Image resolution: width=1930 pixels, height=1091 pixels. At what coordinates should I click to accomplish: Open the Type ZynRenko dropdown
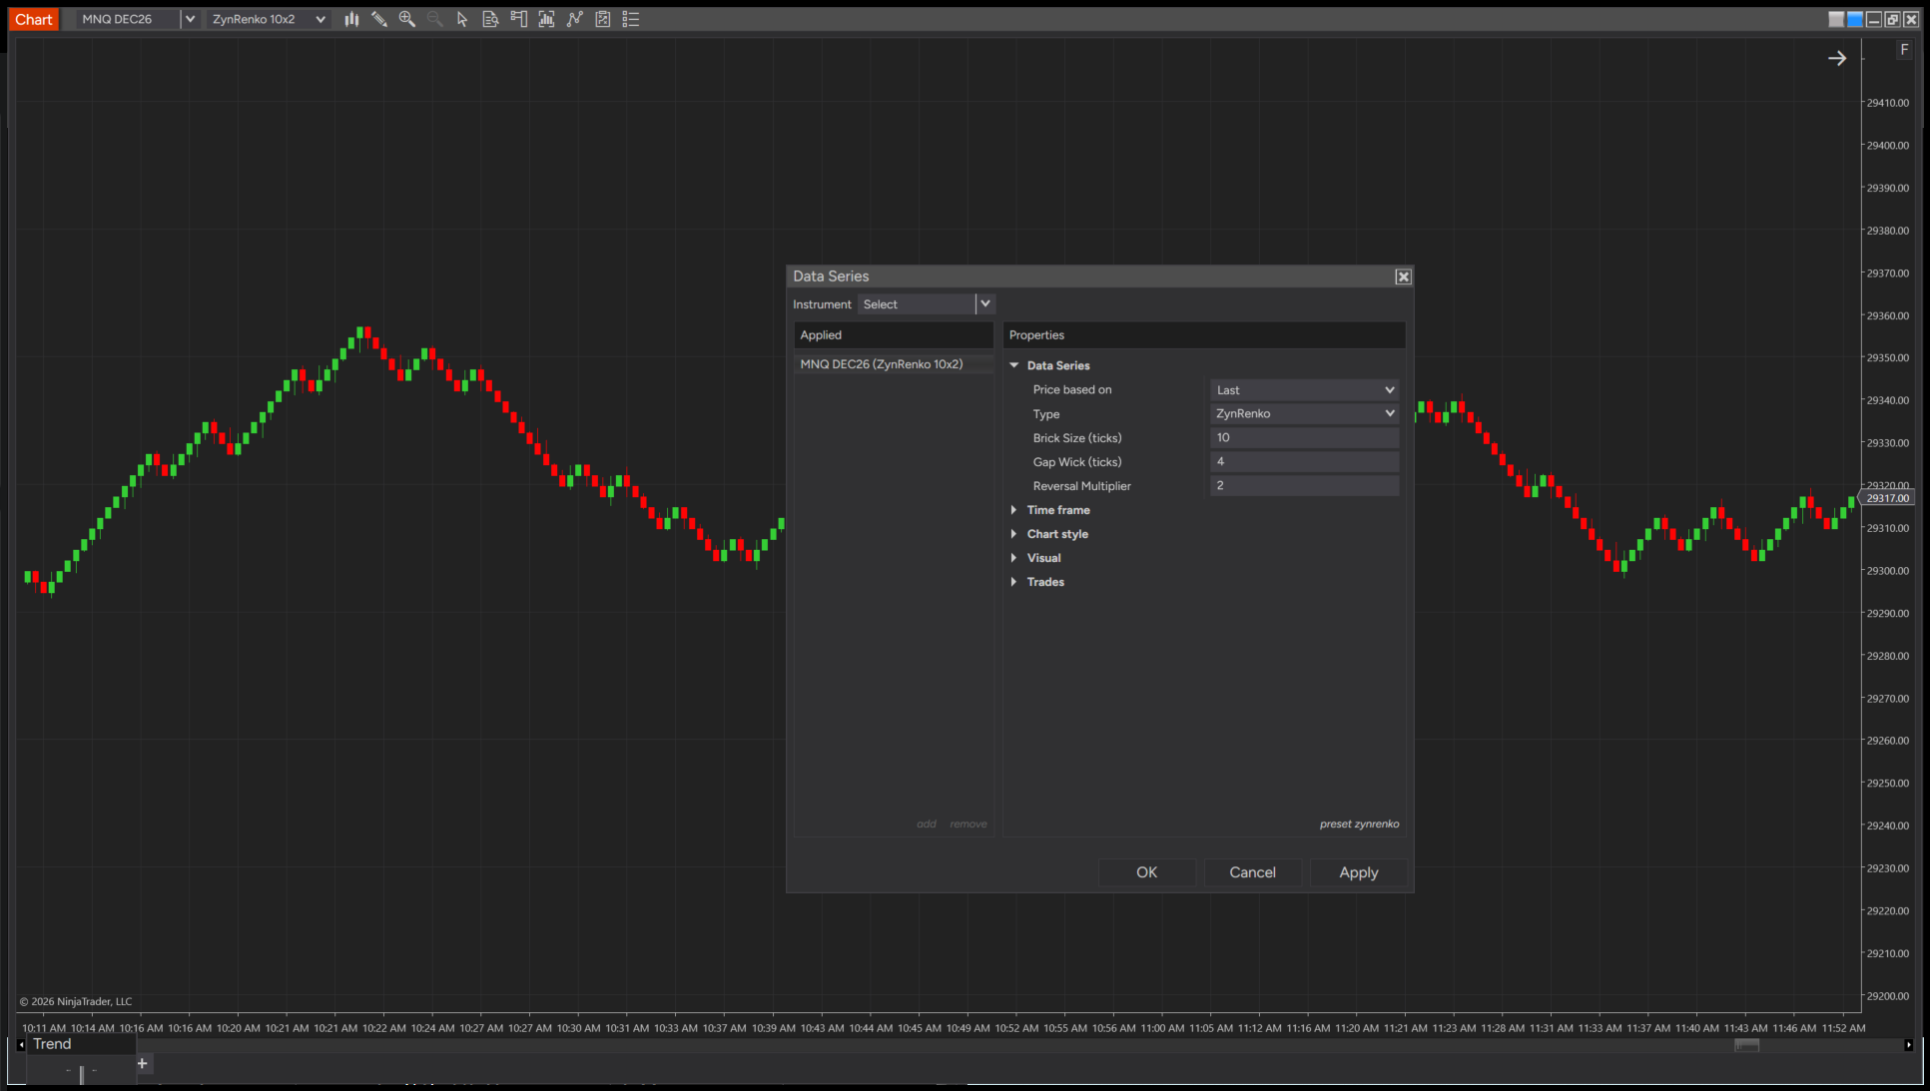(x=1304, y=413)
